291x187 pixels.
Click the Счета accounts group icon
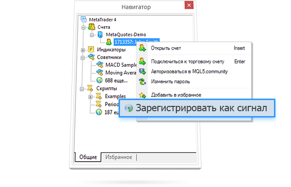point(92,27)
